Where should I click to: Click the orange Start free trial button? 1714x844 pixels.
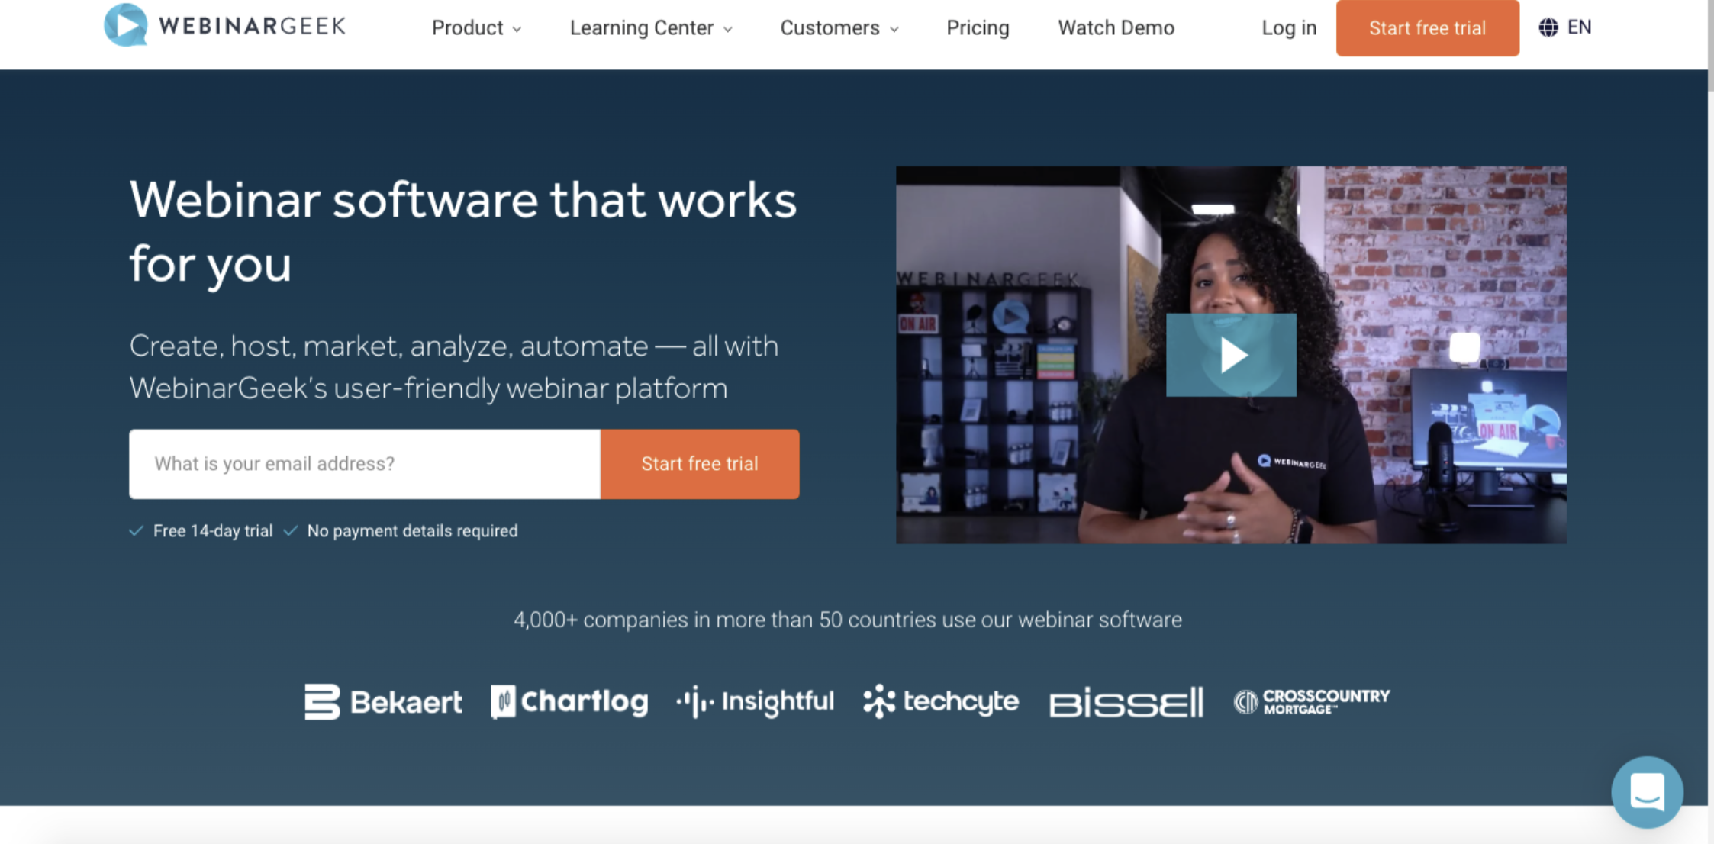coord(1427,28)
